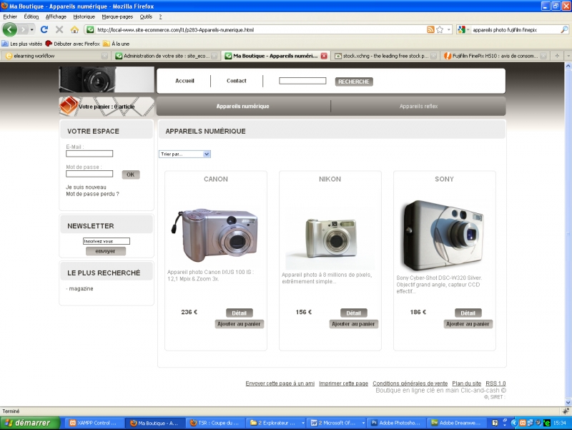Screen dimensions: 572x430
Task: Click the Windows 'démarrer' start button
Action: point(30,423)
